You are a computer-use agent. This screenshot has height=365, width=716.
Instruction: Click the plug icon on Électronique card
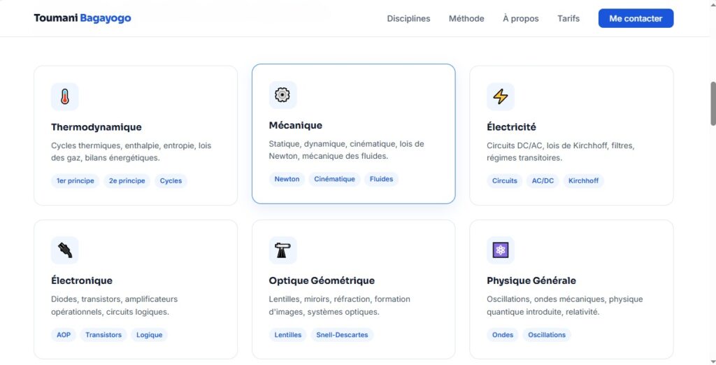click(65, 250)
